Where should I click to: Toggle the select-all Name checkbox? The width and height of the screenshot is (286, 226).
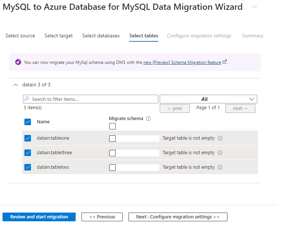(x=28, y=122)
